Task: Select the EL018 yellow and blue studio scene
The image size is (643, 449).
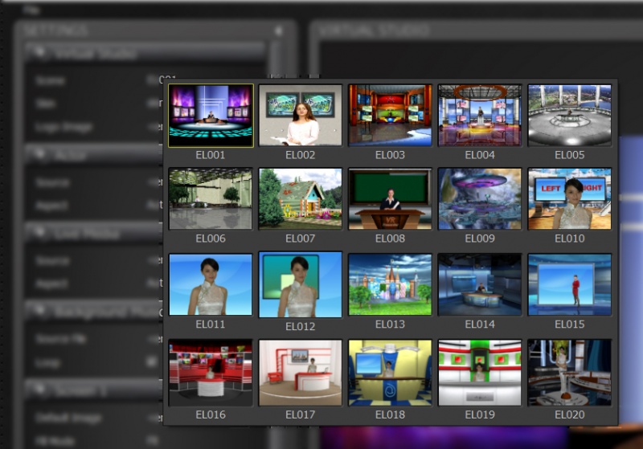Action: [x=390, y=373]
